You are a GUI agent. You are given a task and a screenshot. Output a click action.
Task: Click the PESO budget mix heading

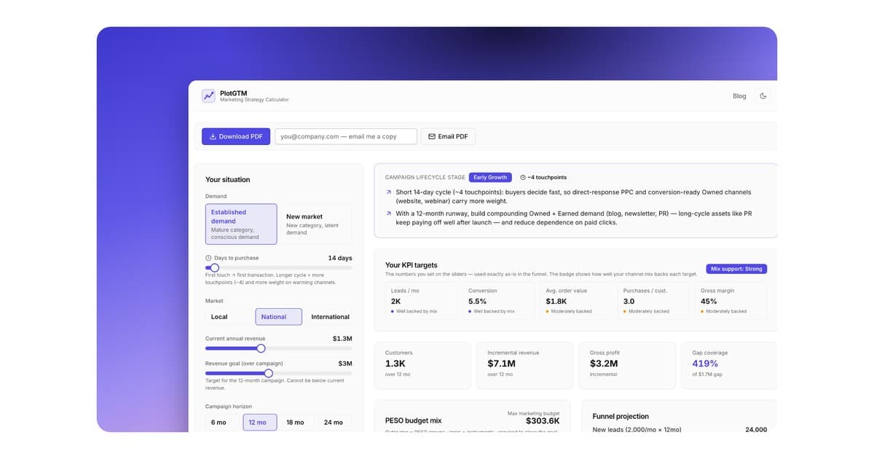[x=413, y=420]
